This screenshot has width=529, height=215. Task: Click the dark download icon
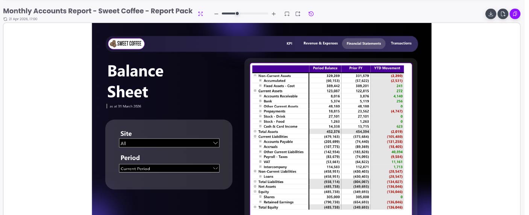point(491,14)
